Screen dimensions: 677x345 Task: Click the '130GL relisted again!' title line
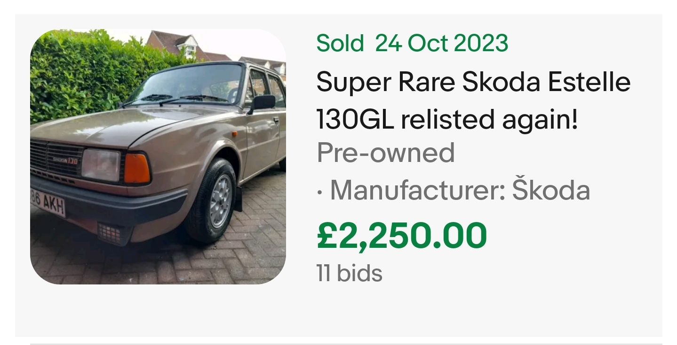(446, 119)
